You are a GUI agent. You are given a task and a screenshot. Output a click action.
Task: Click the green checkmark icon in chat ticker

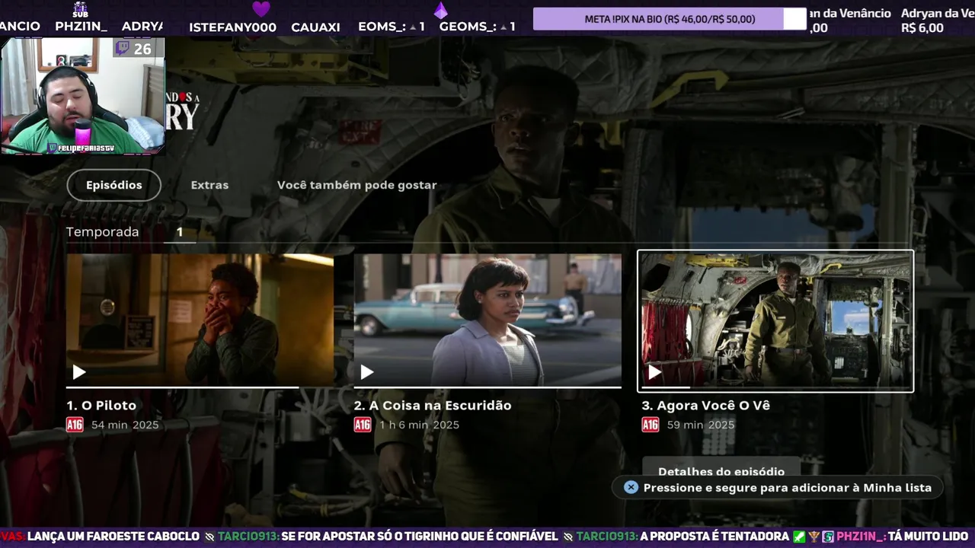point(798,537)
